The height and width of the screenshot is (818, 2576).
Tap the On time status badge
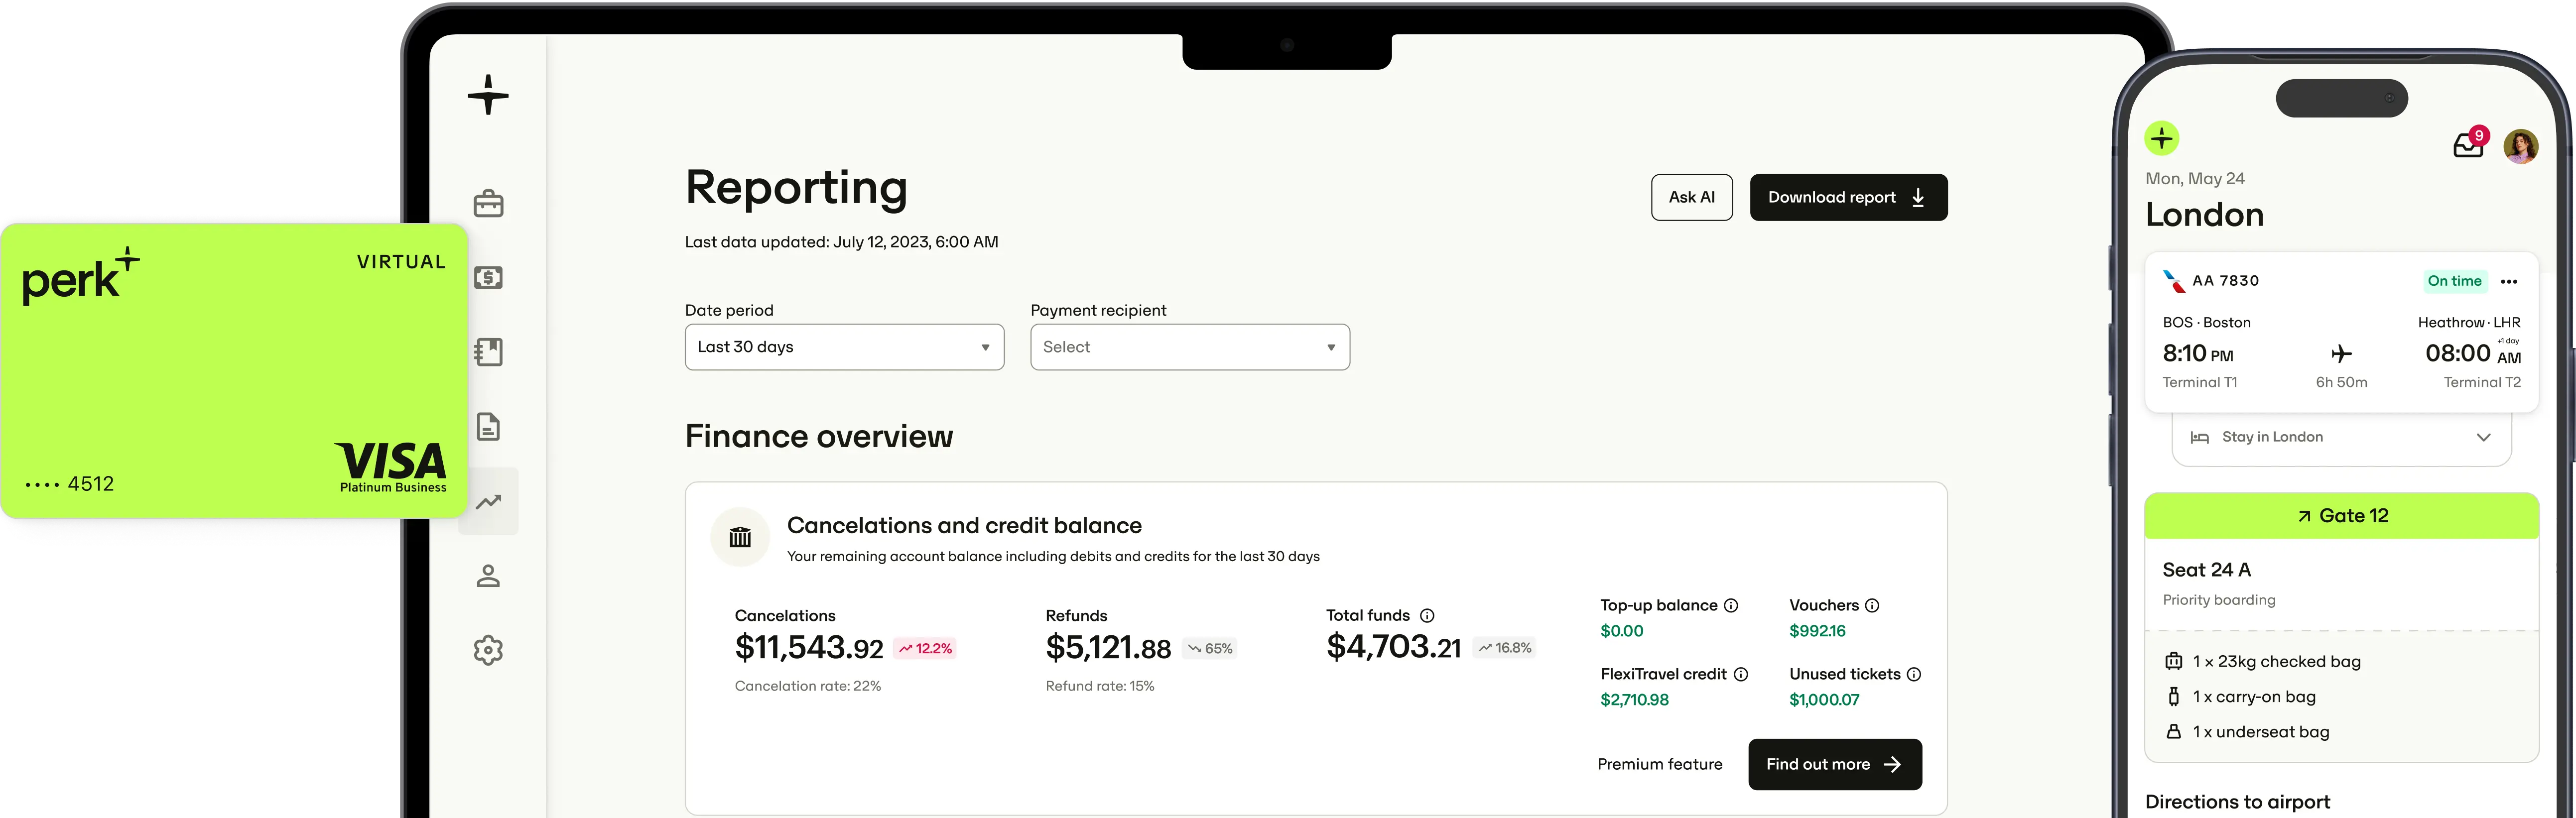[x=2455, y=281]
